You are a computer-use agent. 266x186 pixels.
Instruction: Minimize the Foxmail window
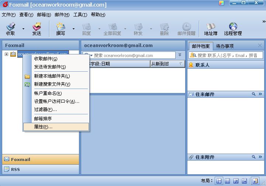click(234, 3)
